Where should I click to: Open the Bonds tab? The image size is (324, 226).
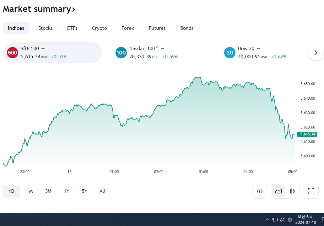[187, 28]
